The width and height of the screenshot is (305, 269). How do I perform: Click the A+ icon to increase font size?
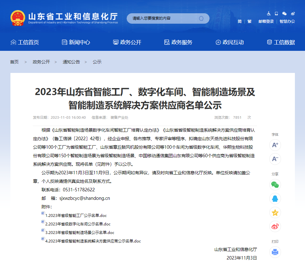click(275, 145)
